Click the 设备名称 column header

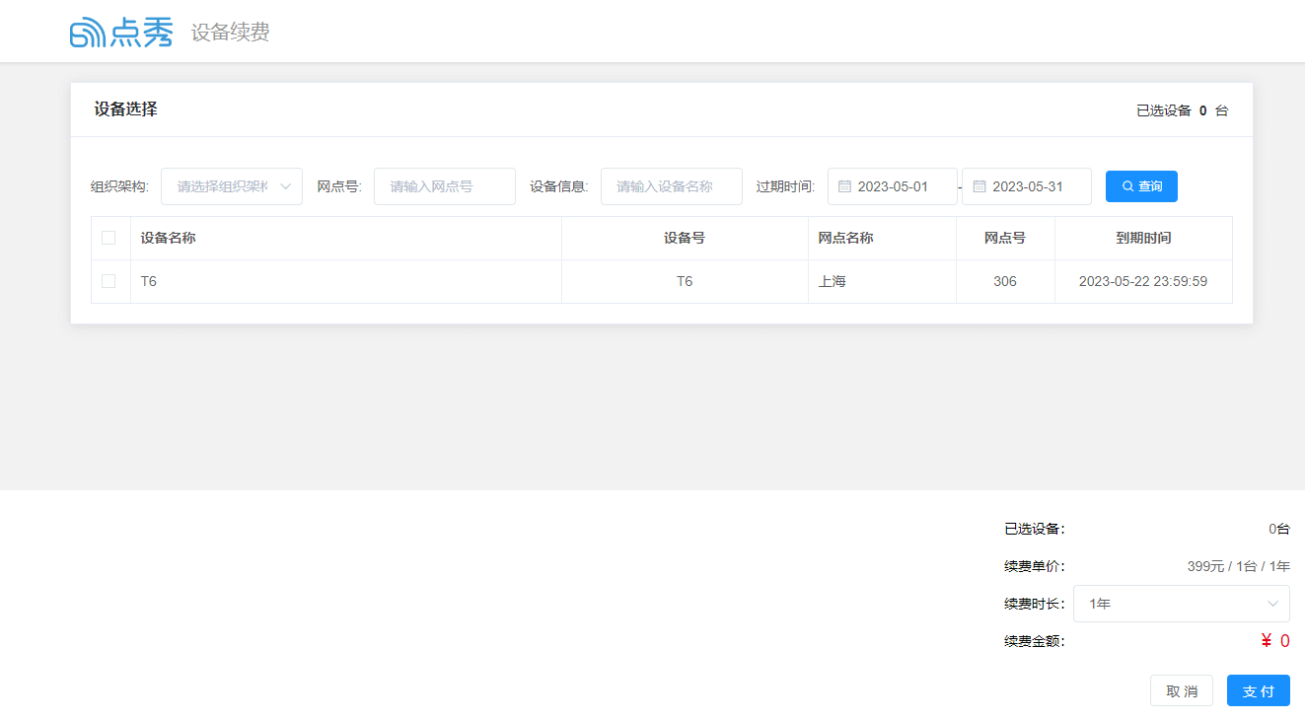point(346,238)
